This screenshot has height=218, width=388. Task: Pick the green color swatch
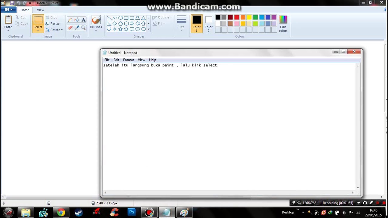point(255,18)
